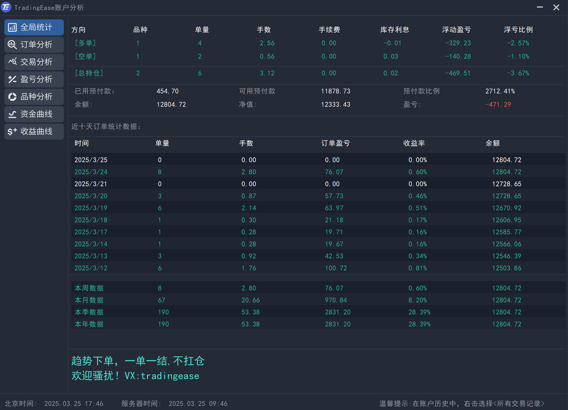This screenshot has width=568, height=410.
Task: Click the 收益率 column header
Action: [414, 143]
